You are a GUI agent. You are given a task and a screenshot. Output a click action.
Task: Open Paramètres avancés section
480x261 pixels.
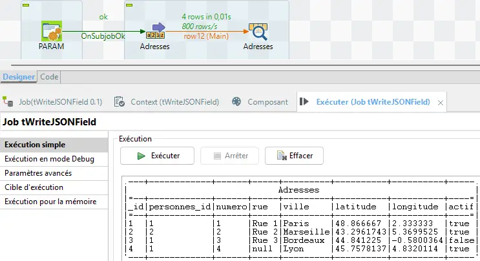coord(38,173)
